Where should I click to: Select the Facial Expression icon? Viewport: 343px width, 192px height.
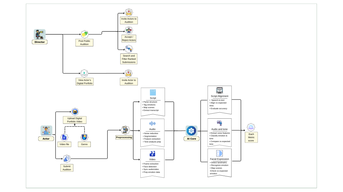(219, 153)
